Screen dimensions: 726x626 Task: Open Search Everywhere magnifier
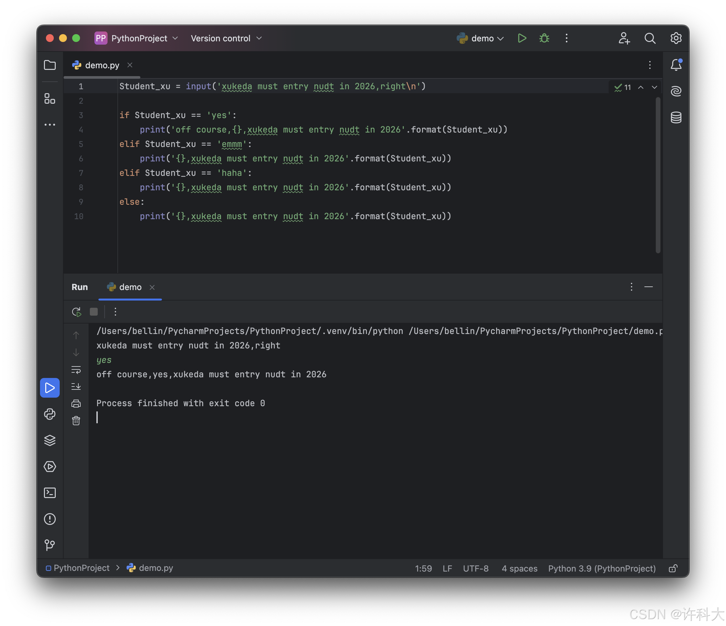click(x=650, y=38)
